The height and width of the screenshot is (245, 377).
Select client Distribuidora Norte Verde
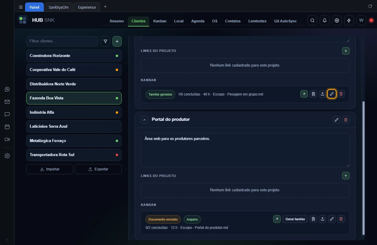74,84
